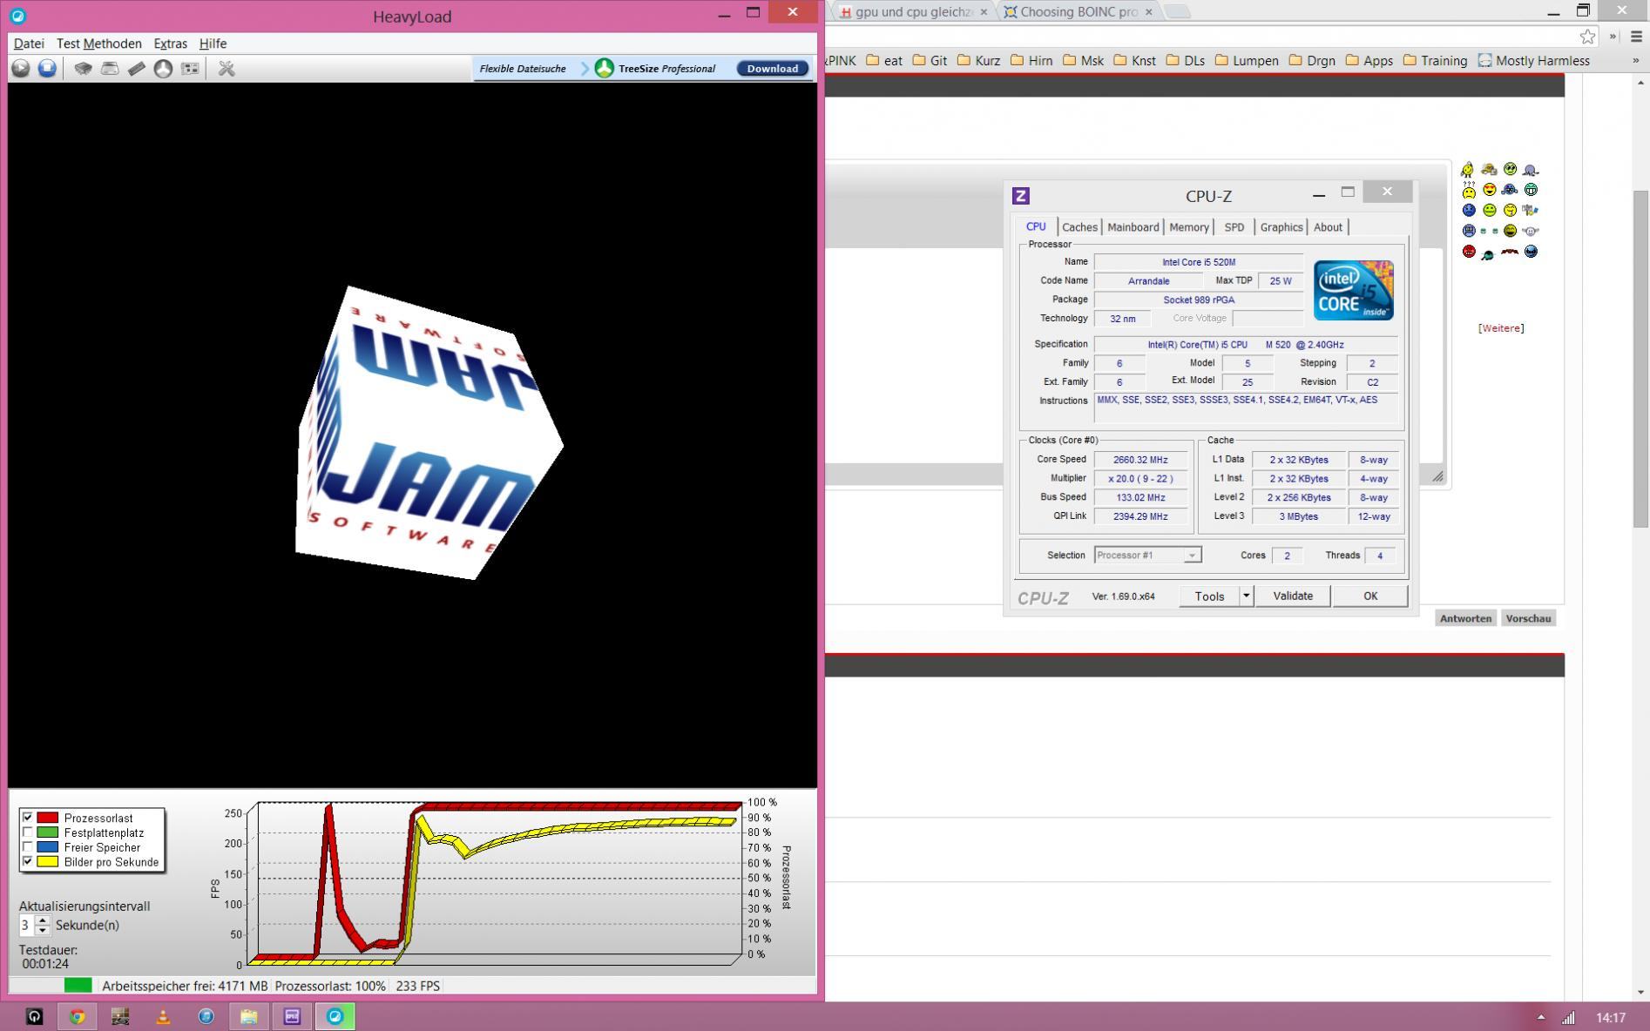The image size is (1650, 1031).
Task: Expand the Tools dropdown arrow in CPU-Z
Action: click(x=1246, y=596)
